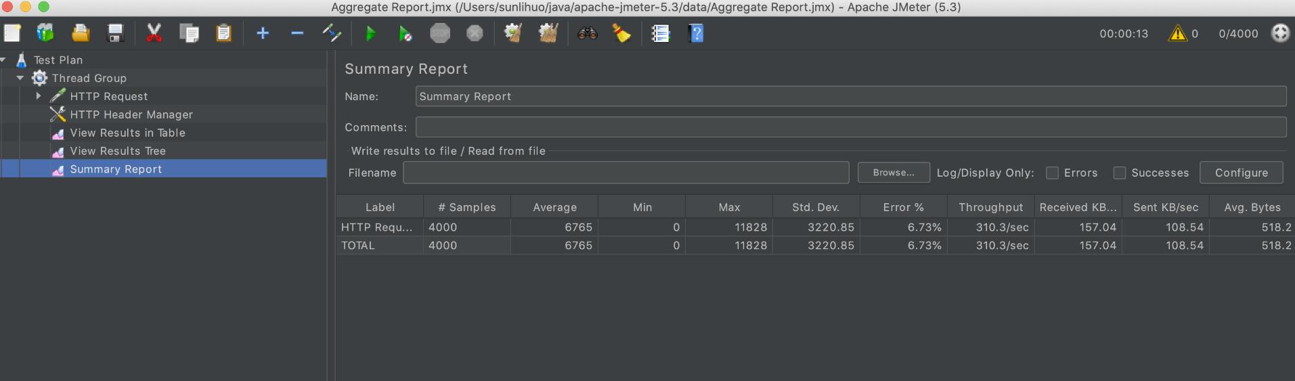This screenshot has height=381, width=1295.
Task: Select HTTP Header Manager in tree
Action: (x=131, y=115)
